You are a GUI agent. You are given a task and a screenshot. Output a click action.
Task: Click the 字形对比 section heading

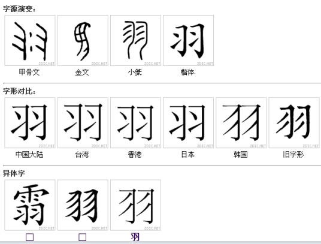tap(19, 91)
